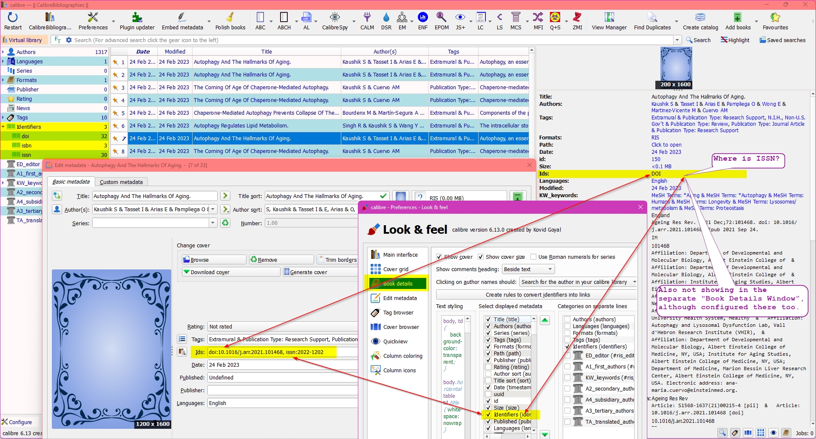
Task: Toggle Quickview eye icon in status bar
Action: pyautogui.click(x=773, y=433)
